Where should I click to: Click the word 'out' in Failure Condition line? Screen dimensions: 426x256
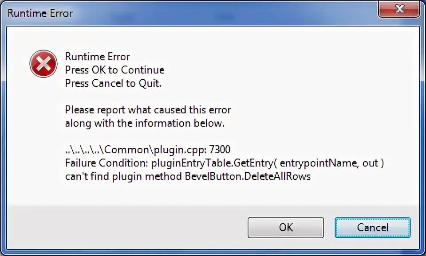[x=370, y=163]
